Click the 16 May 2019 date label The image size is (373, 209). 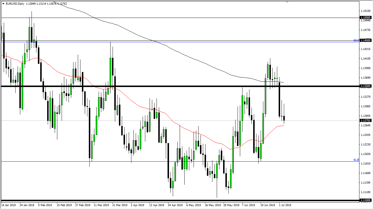212,205
